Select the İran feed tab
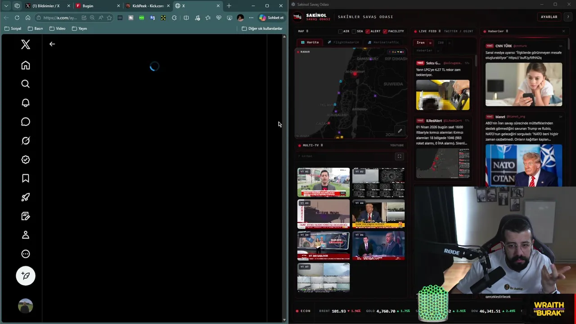 [421, 43]
